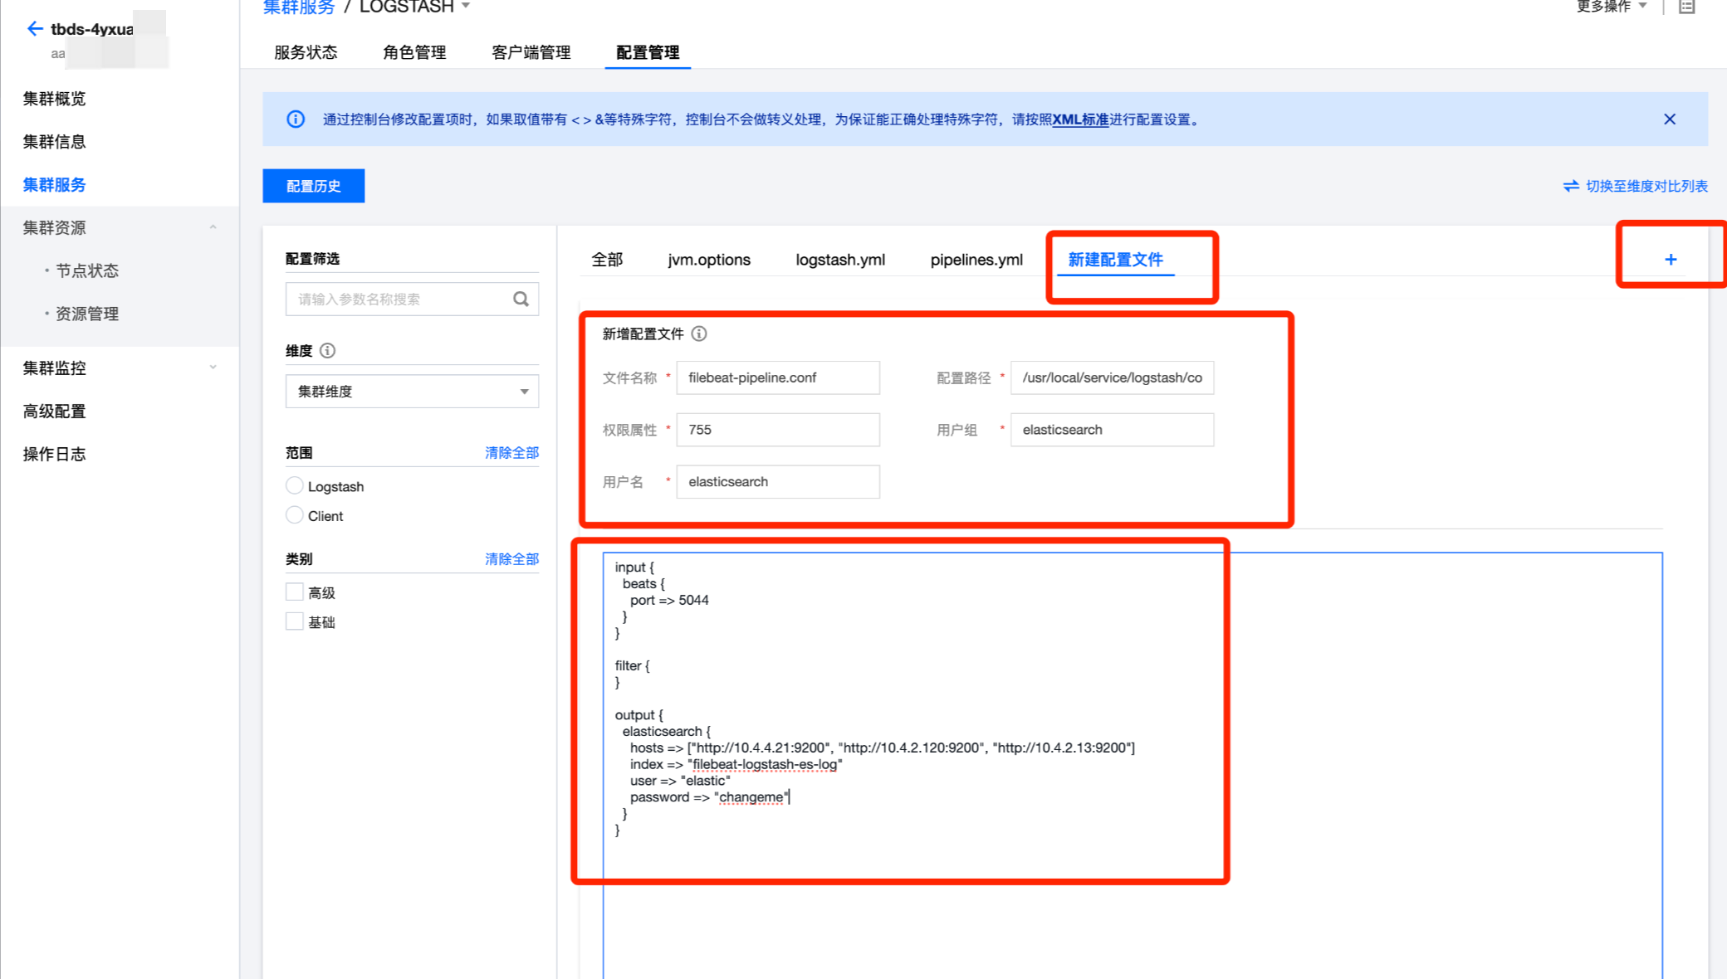
Task: Check the 高级 category checkbox
Action: click(x=294, y=592)
